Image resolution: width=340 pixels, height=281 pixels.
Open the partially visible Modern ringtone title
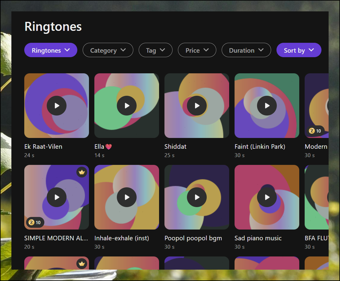pyautogui.click(x=316, y=147)
